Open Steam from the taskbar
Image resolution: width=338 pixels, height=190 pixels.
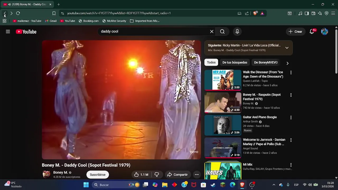[x=213, y=185]
